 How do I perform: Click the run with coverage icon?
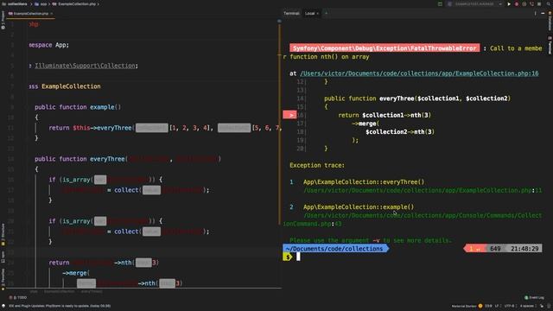[524, 3]
